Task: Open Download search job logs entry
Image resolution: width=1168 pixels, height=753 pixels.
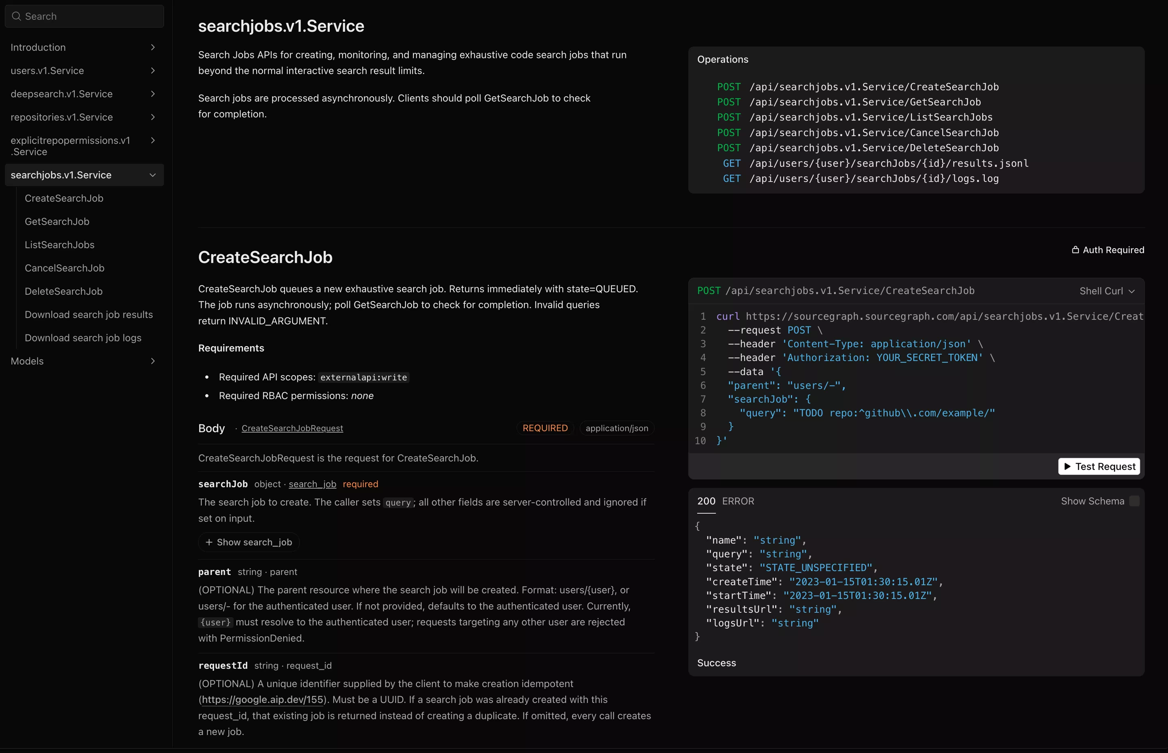Action: pyautogui.click(x=83, y=338)
